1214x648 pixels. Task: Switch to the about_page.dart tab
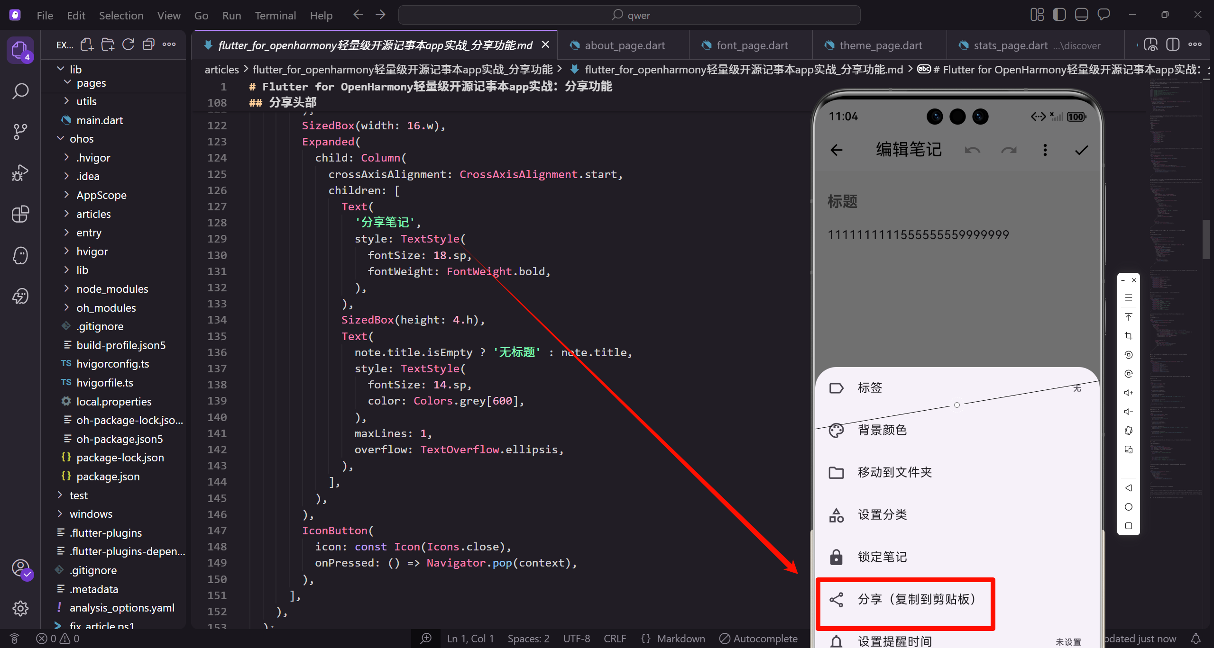point(624,45)
